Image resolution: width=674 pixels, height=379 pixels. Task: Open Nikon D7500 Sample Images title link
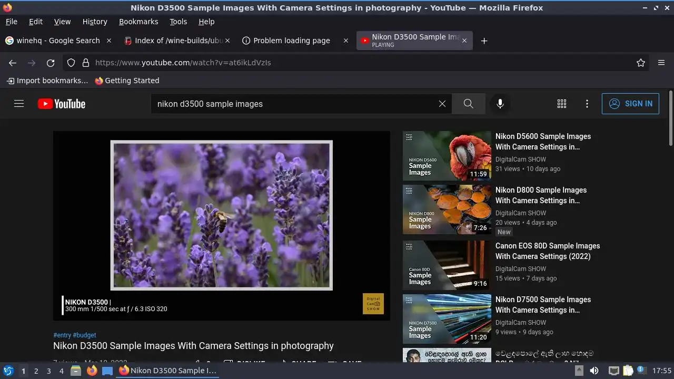pos(543,305)
